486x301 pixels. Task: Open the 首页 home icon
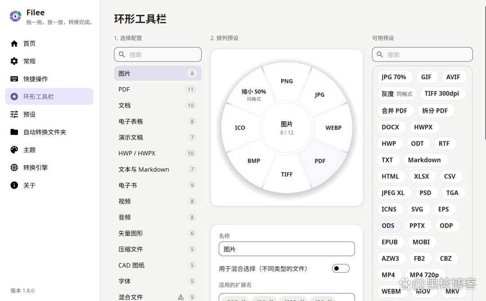click(14, 44)
